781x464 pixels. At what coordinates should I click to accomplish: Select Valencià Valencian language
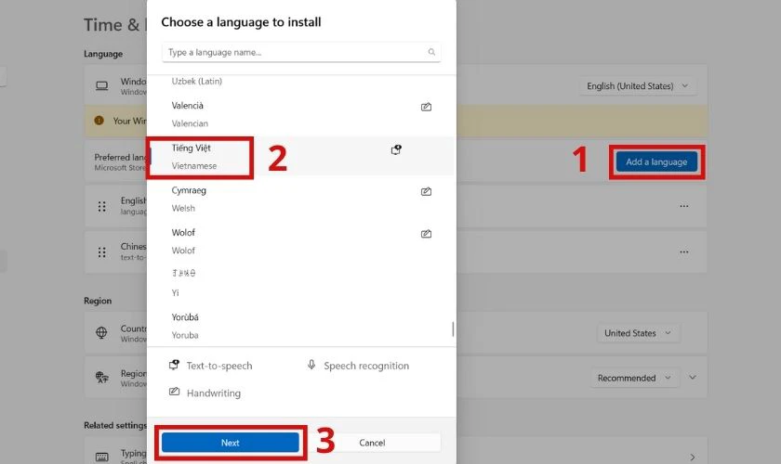point(301,114)
